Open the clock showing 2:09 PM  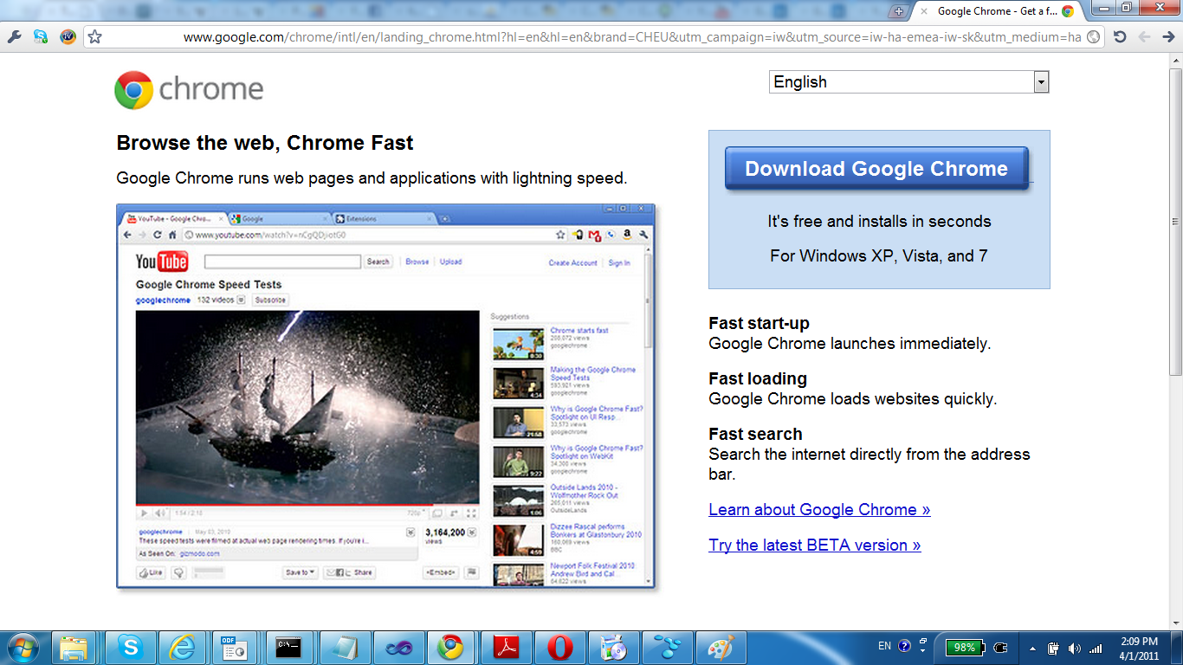1139,648
